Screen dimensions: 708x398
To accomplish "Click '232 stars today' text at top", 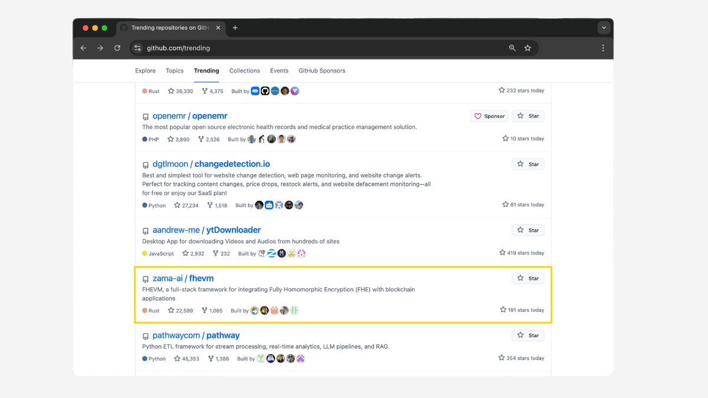I will pos(522,91).
